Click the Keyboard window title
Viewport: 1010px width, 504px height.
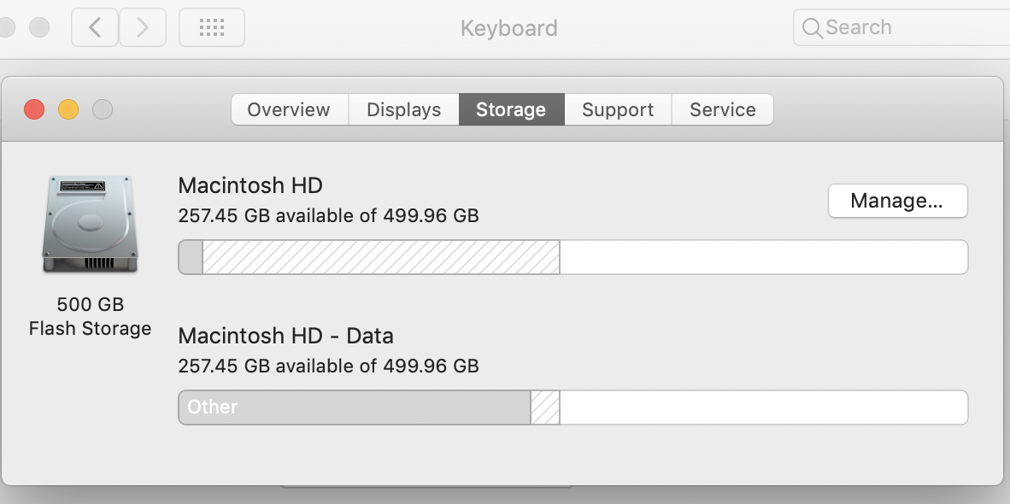point(508,28)
